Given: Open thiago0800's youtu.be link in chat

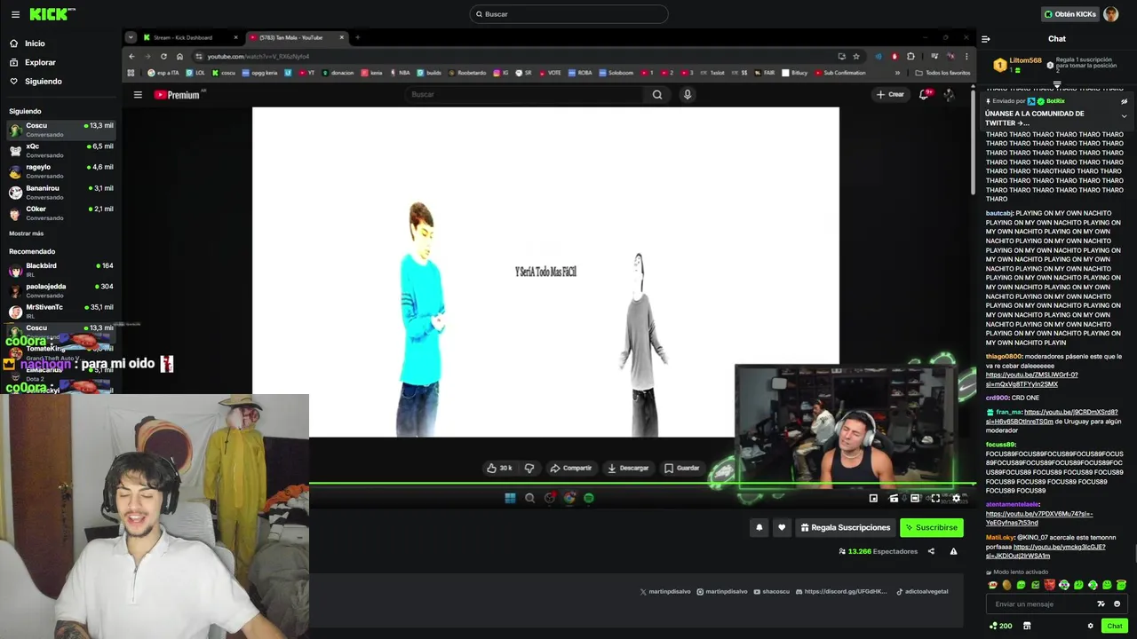Looking at the screenshot, I should tap(1031, 380).
